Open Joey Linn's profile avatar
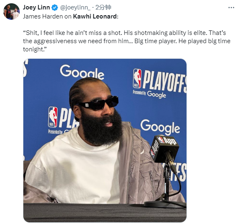Image resolution: width=241 pixels, height=224 pixels. [x=11, y=12]
